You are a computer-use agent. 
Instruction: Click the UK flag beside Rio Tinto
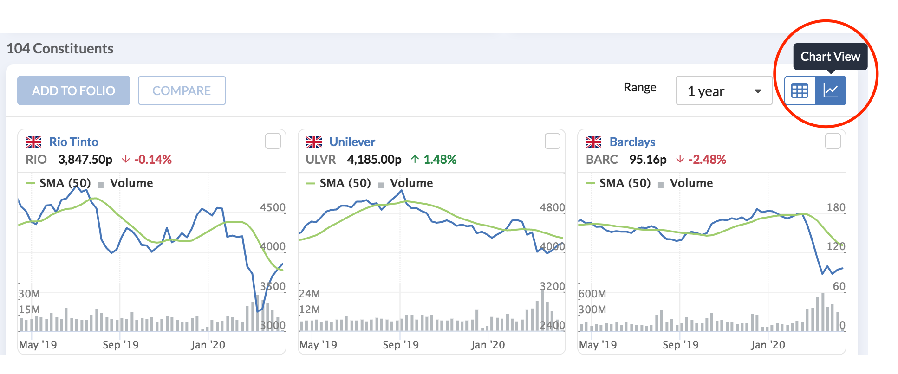point(33,142)
